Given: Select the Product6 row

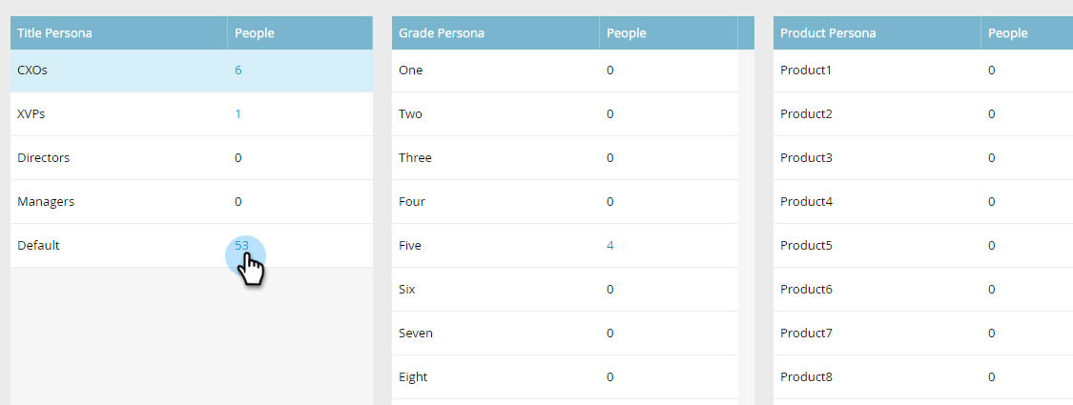Looking at the screenshot, I should click(x=923, y=290).
